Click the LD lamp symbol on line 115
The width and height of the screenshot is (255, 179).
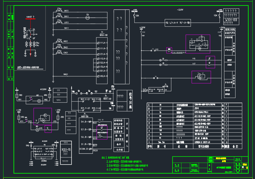point(160,60)
